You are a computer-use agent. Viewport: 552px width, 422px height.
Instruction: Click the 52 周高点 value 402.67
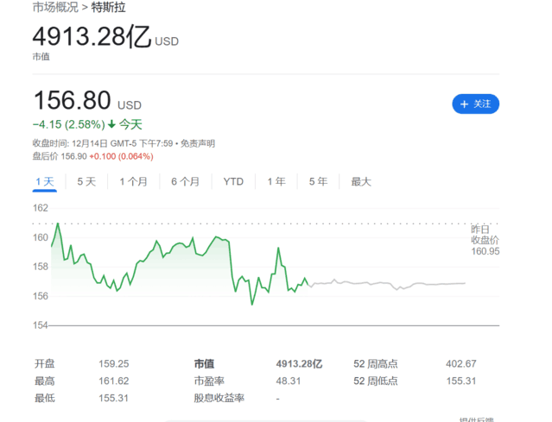click(461, 363)
